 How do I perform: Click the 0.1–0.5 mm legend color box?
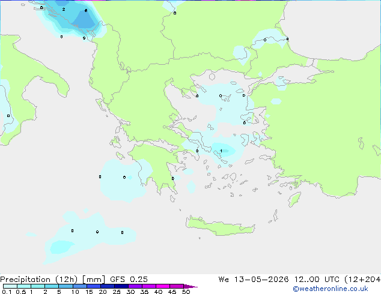pyautogui.click(x=10, y=286)
